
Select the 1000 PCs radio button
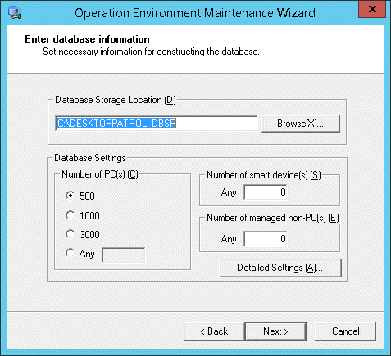tap(70, 215)
